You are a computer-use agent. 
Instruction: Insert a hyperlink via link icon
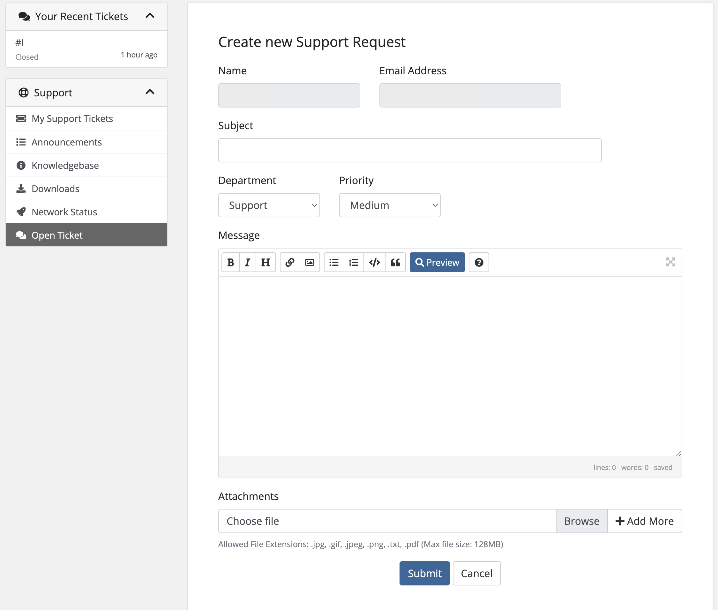pos(290,263)
